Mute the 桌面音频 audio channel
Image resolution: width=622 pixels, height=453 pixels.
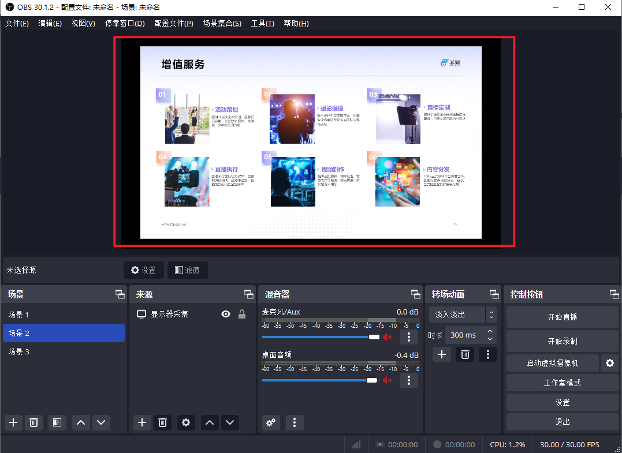pos(388,380)
